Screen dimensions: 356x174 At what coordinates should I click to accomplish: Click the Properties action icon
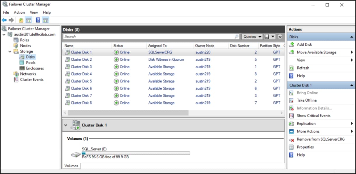click(291, 147)
